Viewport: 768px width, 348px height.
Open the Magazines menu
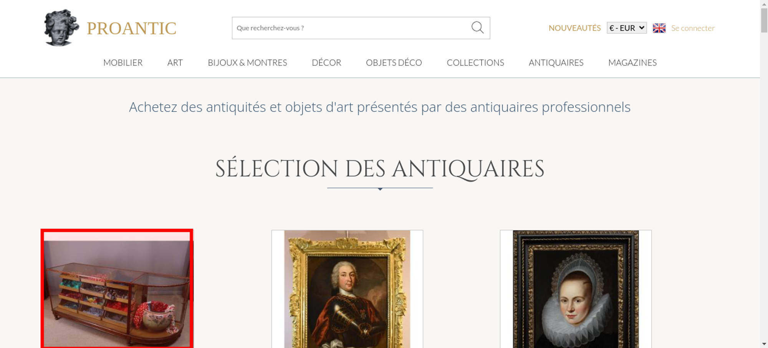(x=632, y=62)
